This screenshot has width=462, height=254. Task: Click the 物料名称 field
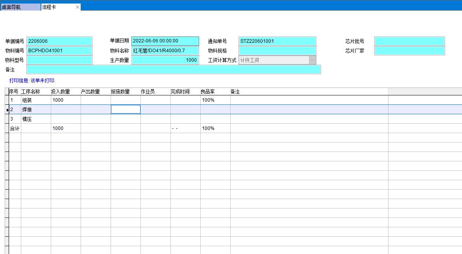[x=165, y=51]
